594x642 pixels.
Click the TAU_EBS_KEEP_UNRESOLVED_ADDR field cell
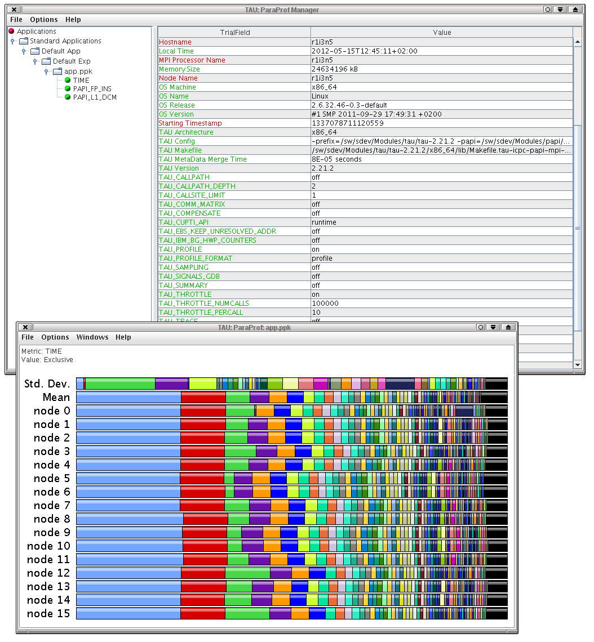(234, 231)
